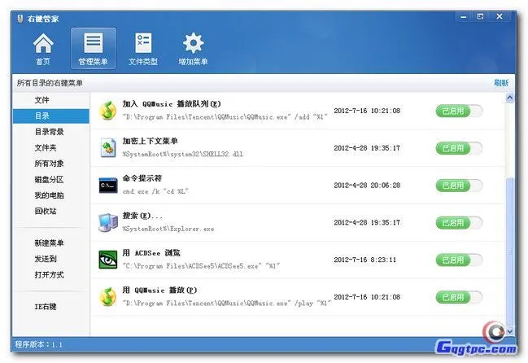Select the 搜索(E)... entry title
528x363 pixels.
(x=142, y=216)
